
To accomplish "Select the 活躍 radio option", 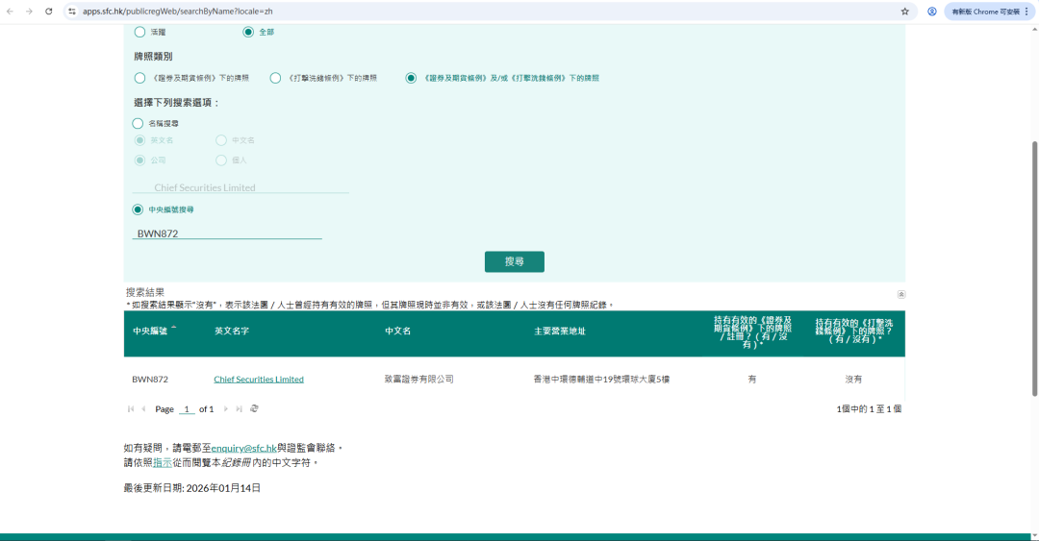I will tap(139, 32).
